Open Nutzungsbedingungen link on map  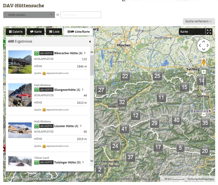point(201,179)
